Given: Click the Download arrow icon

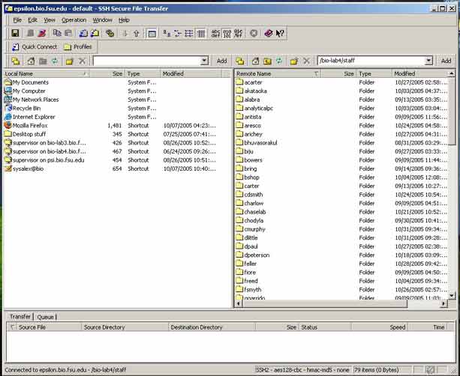Looking at the screenshot, I should 125,34.
